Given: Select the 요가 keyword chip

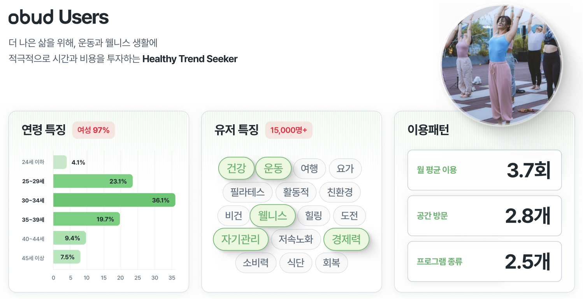Looking at the screenshot, I should 345,169.
